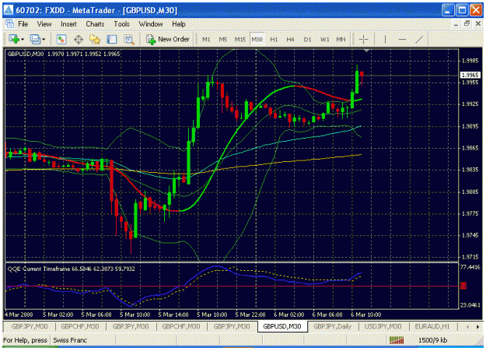Click the 1500/9 kb traffic indicator
The height and width of the screenshot is (348, 486).
click(x=432, y=340)
